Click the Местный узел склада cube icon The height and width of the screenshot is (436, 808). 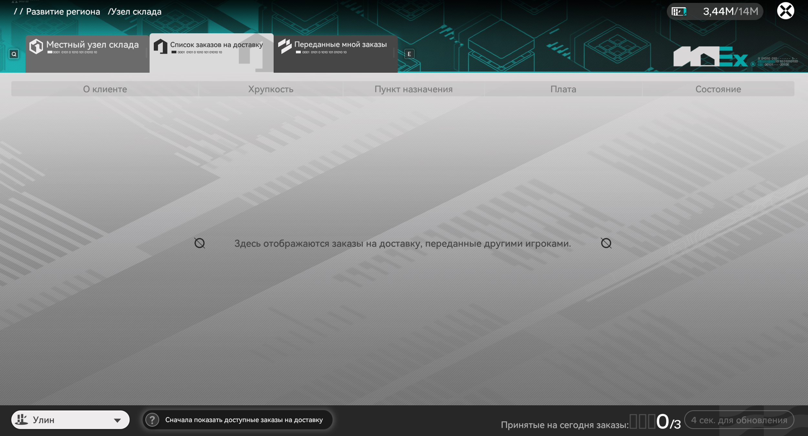36,47
